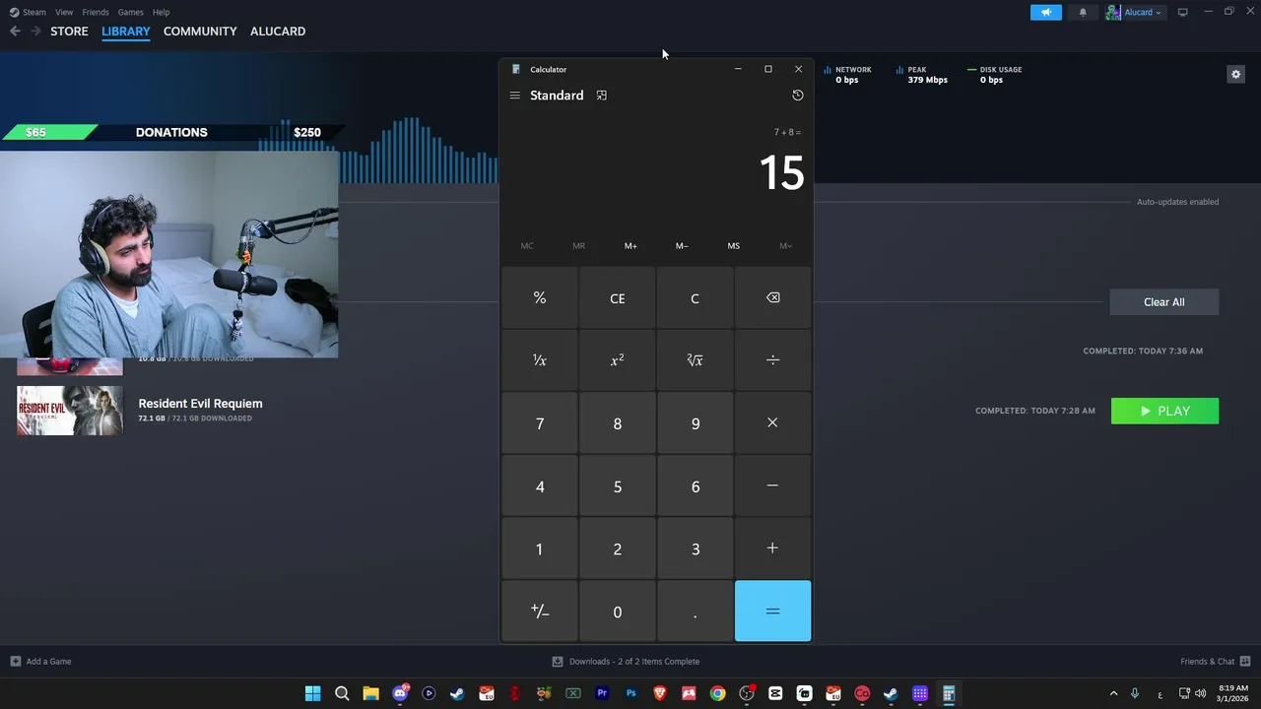Image resolution: width=1261 pixels, height=709 pixels.
Task: Switch to the COMMUNITY tab in Steam
Action: [200, 32]
